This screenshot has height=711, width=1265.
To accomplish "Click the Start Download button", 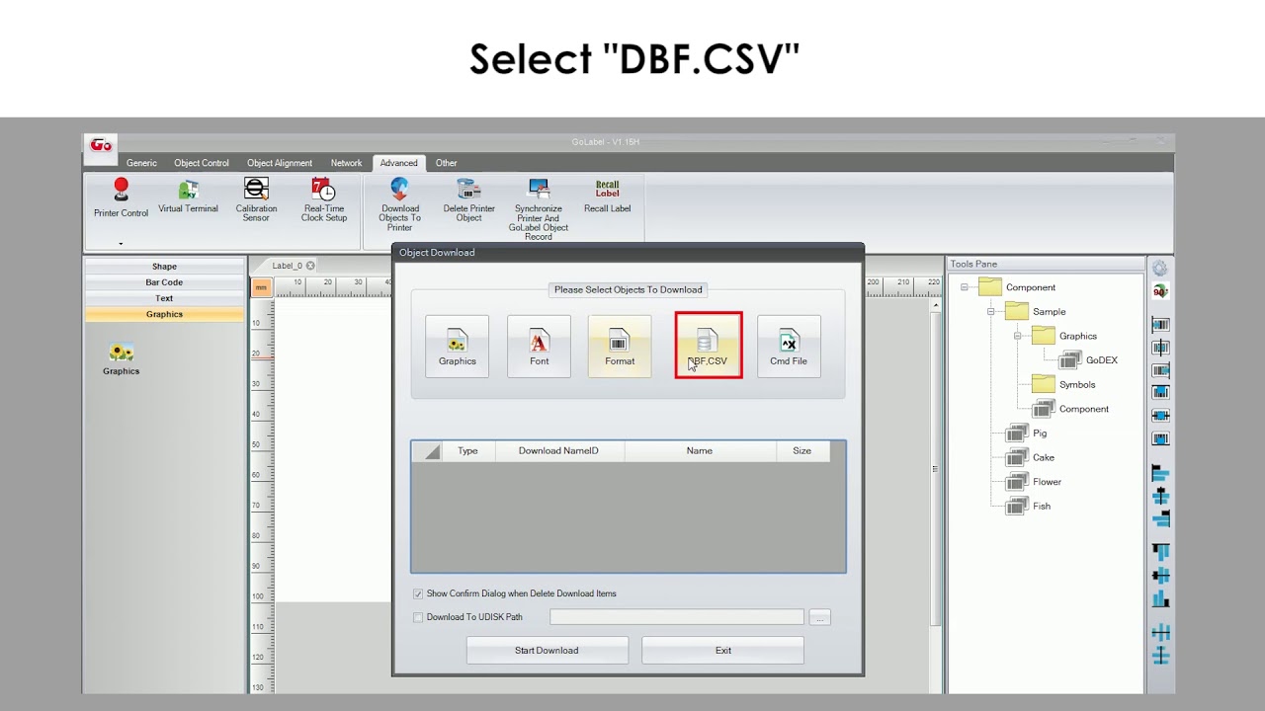I will 547,650.
